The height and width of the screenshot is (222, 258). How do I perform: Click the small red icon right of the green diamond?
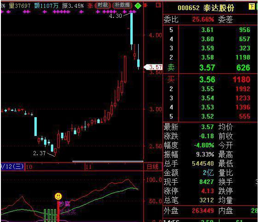[x=145, y=5]
